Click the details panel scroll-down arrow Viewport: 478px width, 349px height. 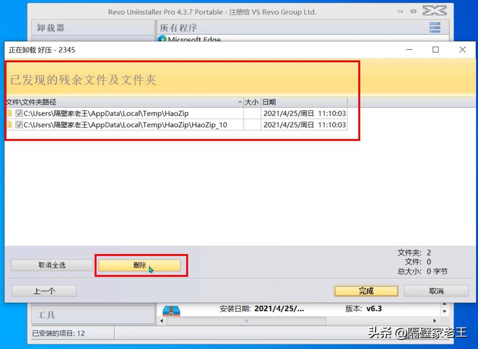click(445, 311)
